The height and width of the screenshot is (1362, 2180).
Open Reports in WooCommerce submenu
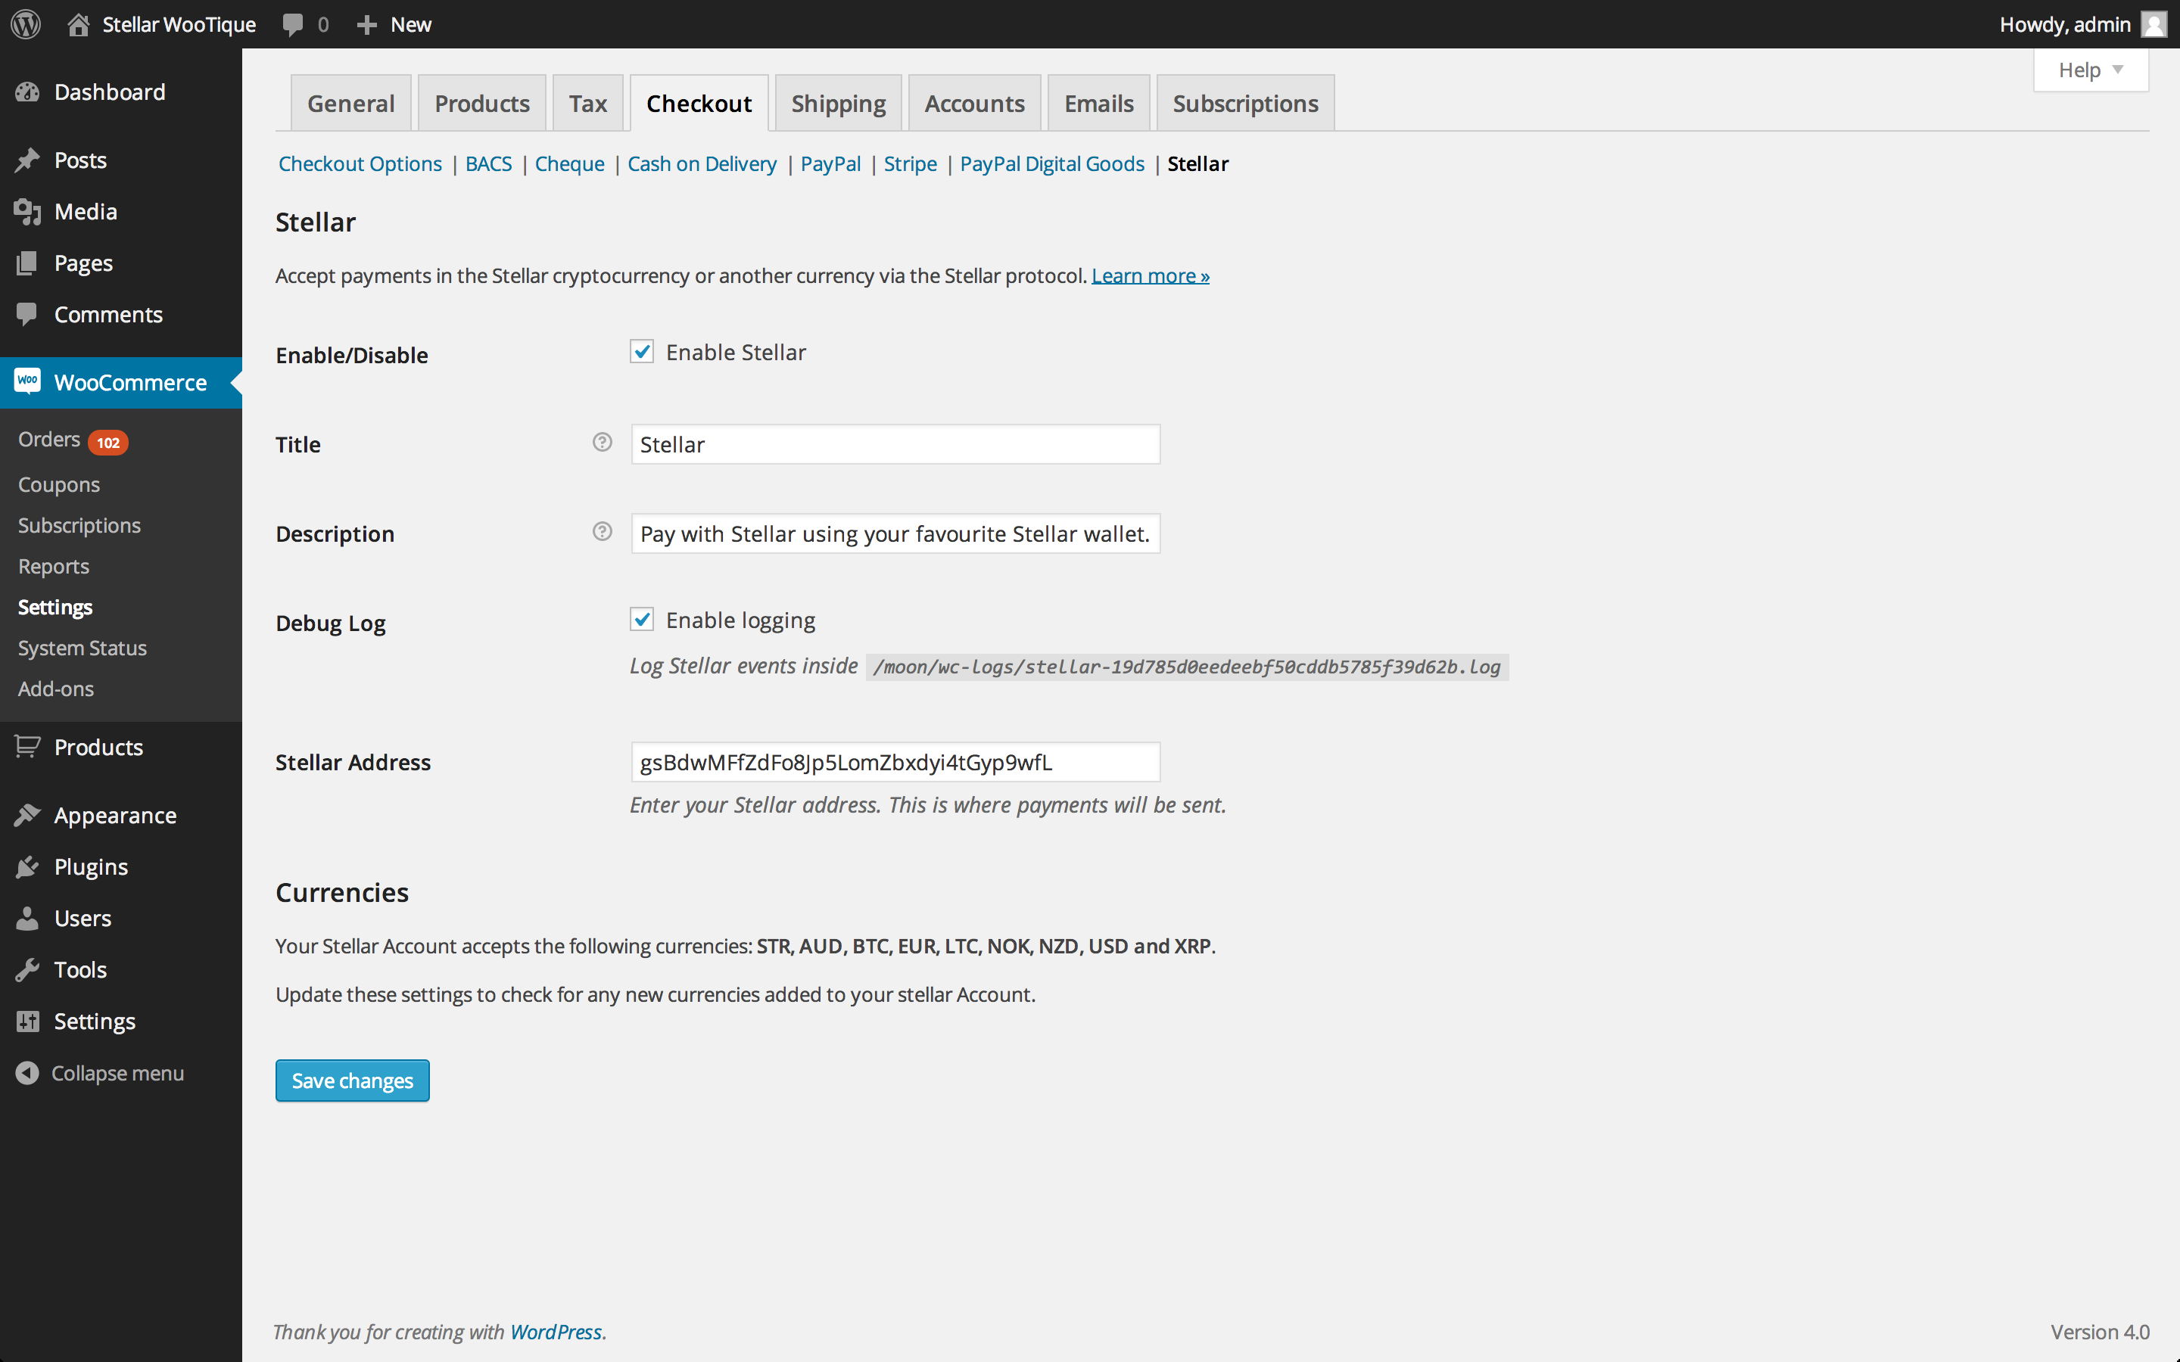click(x=53, y=567)
